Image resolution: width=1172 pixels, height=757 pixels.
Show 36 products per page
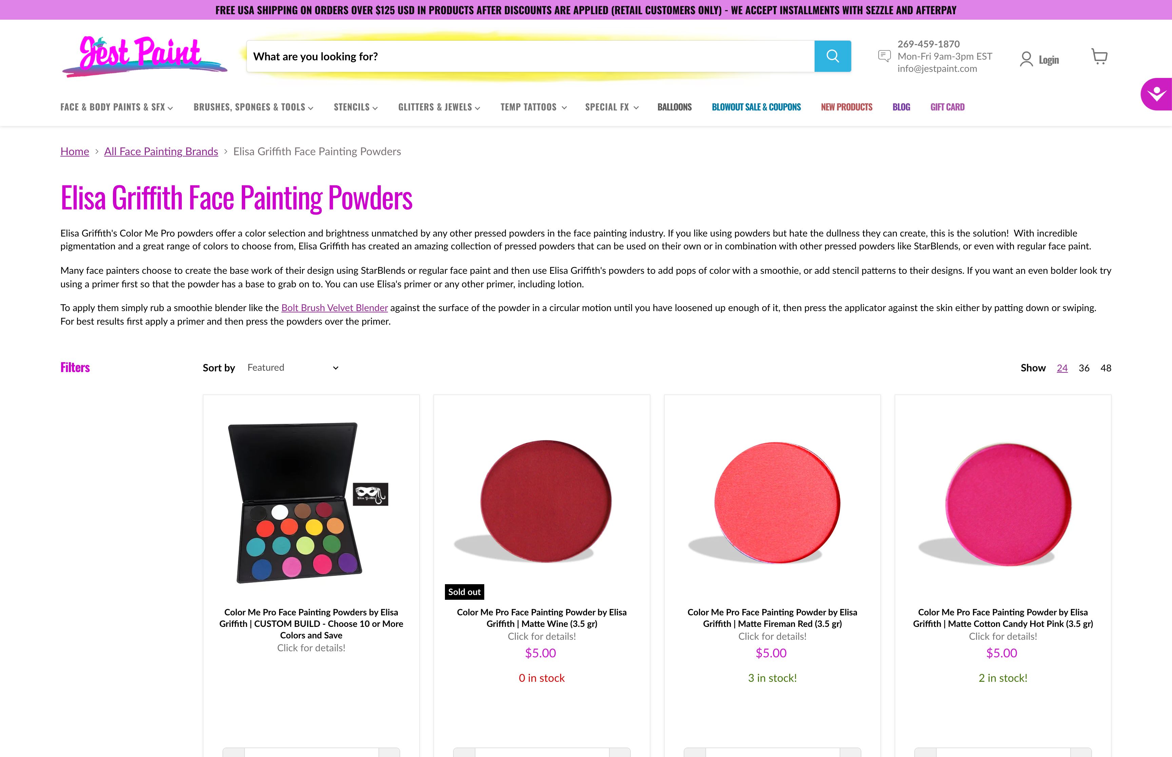[x=1083, y=368]
